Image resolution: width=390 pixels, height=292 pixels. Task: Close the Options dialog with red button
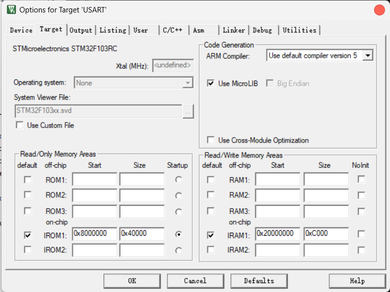380,10
